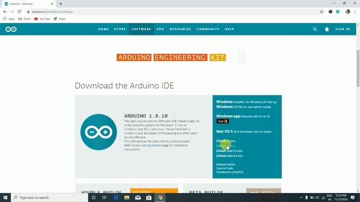Open Windows Start menu
Viewport: 360px width, 202px height.
click(5, 198)
